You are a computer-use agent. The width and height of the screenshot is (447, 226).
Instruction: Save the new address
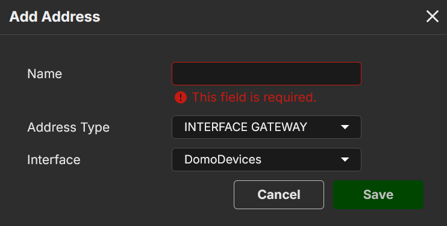point(378,195)
